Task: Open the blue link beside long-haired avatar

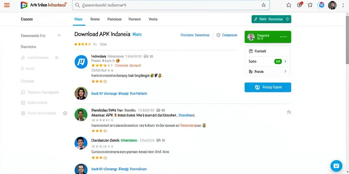Action: pyautogui.click(x=119, y=93)
